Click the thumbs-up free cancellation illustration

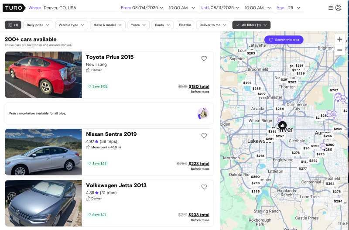[203, 113]
